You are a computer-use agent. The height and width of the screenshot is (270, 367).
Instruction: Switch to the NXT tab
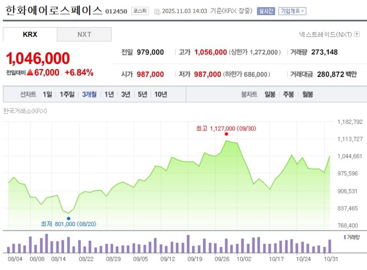point(83,34)
